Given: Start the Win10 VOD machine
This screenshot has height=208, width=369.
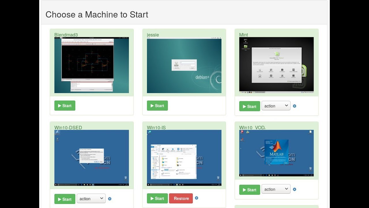Looking at the screenshot, I should pyautogui.click(x=250, y=190).
